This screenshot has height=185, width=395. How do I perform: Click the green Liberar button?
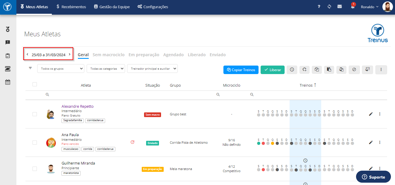coord(273,70)
